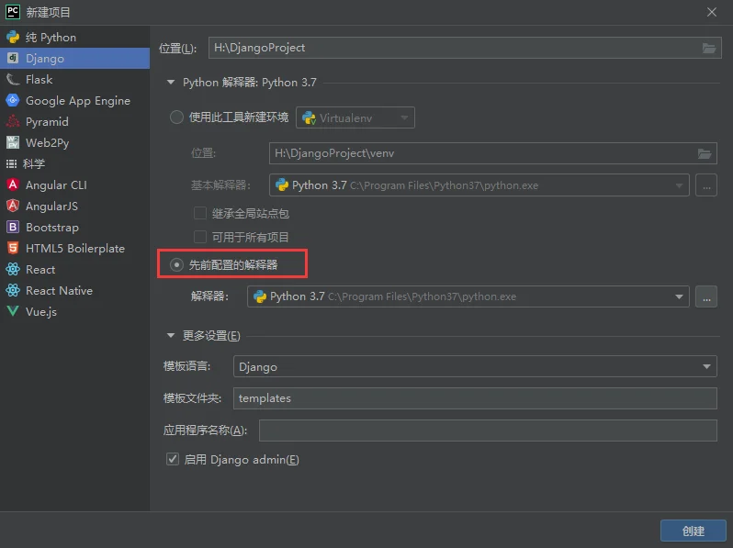Open the 基本解释器 dropdown arrow
This screenshot has width=733, height=548.
click(x=679, y=185)
